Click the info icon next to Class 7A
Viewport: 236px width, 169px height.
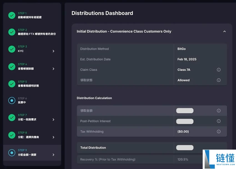[219, 70]
